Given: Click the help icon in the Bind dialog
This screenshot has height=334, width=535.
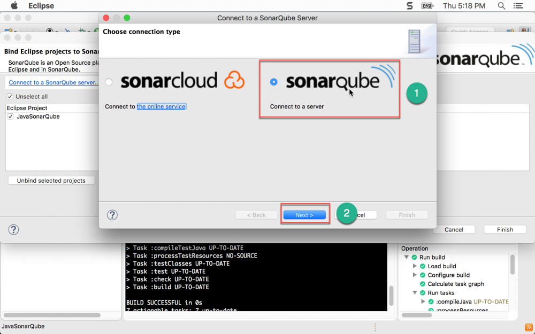Looking at the screenshot, I should point(13,229).
